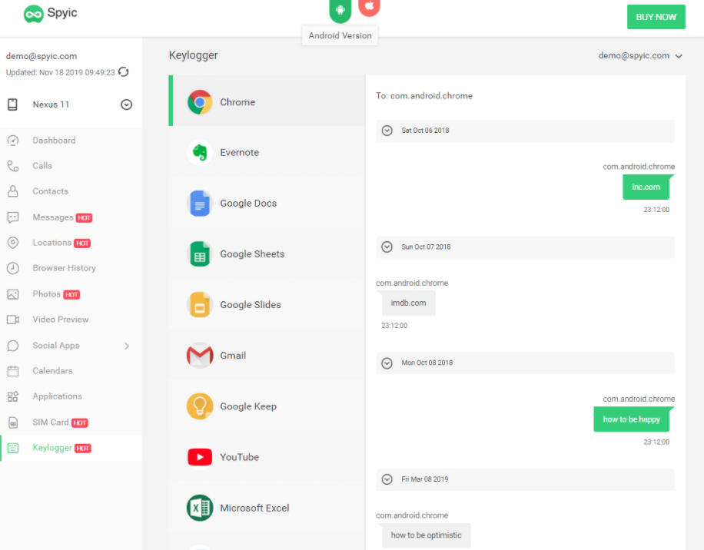Collapse the Fri Mar 08 2019 section

click(x=387, y=479)
